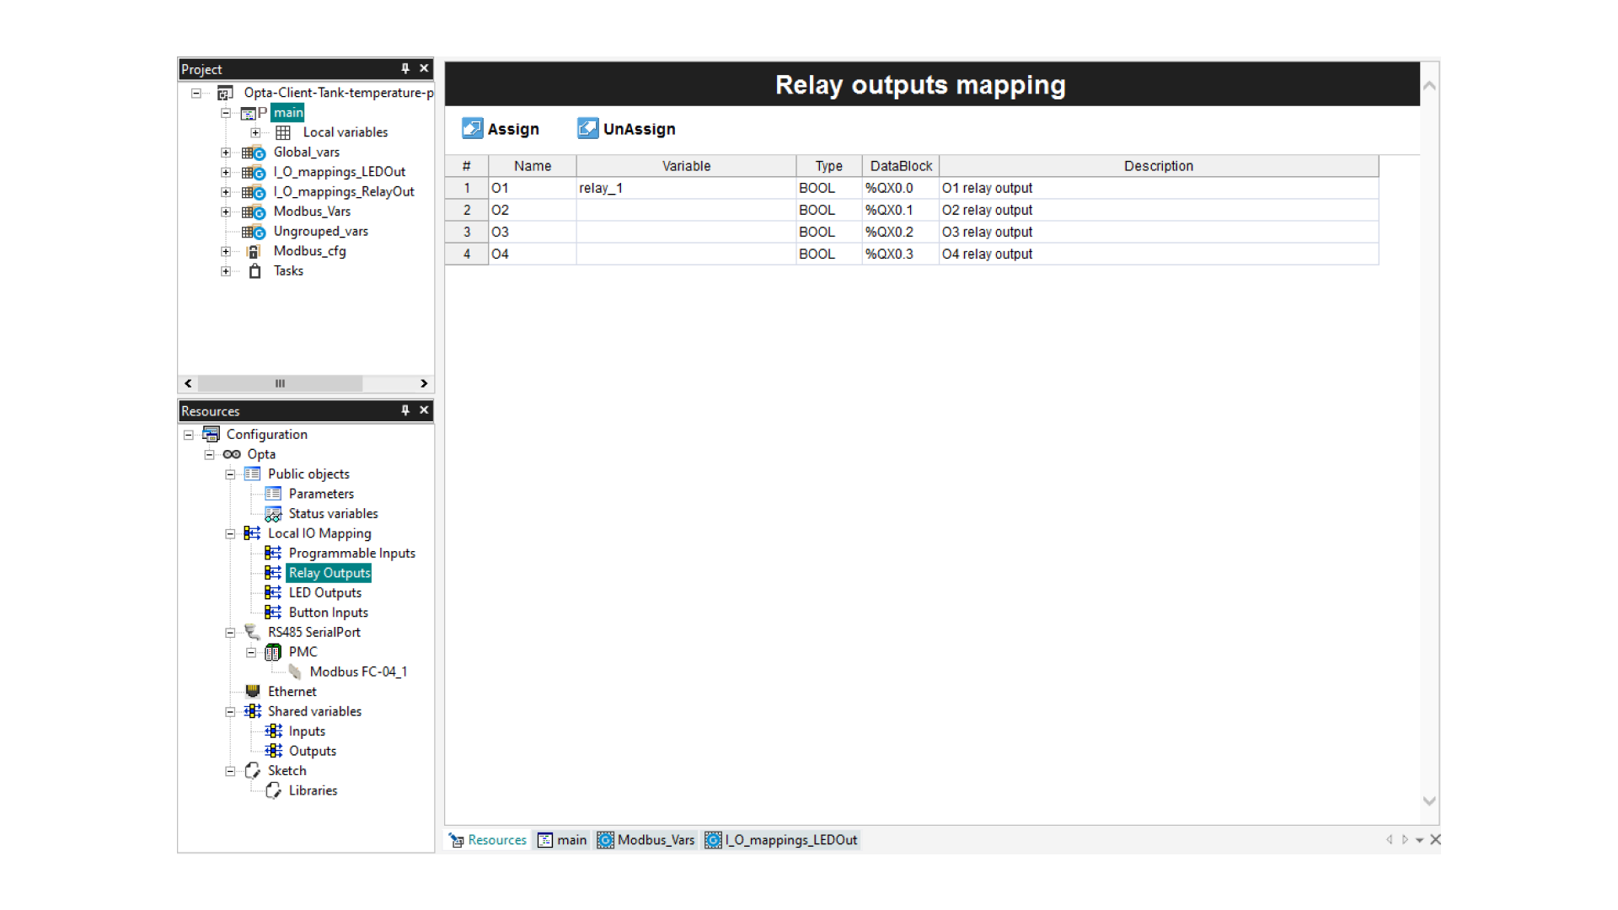Screen dimensions: 1618x910
Task: Click the LED Outputs mapping icon
Action: click(x=274, y=592)
